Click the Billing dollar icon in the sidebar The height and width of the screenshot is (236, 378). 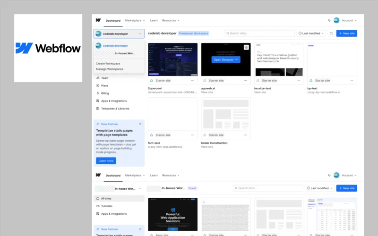click(x=98, y=93)
